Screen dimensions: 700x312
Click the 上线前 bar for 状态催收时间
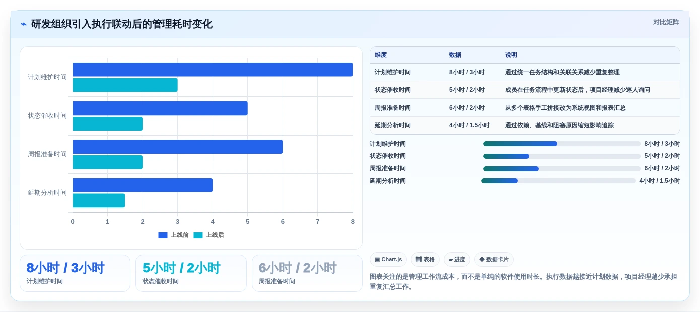(x=160, y=109)
